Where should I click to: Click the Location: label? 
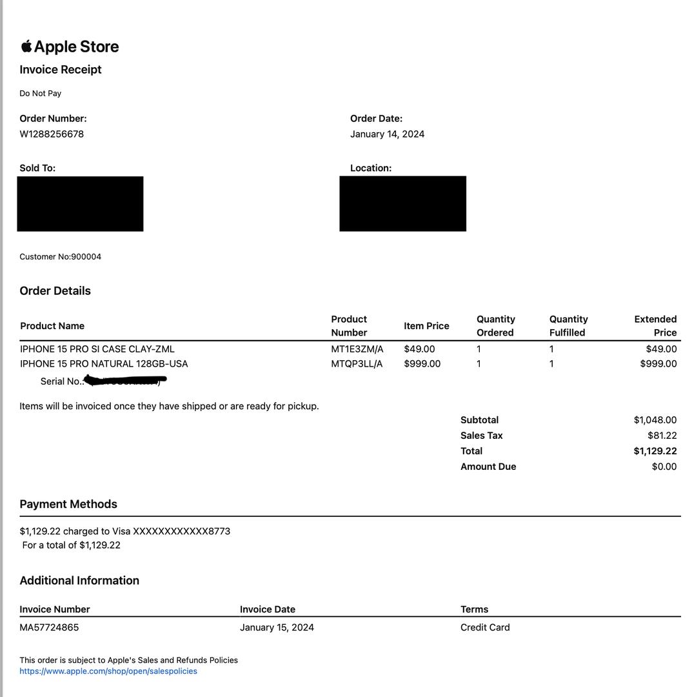371,168
